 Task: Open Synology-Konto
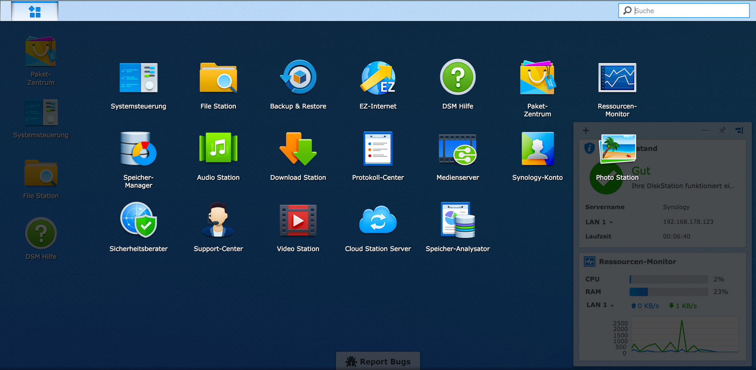pos(537,149)
